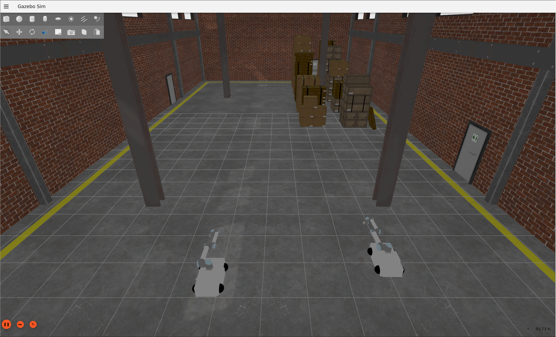Expand the real time factor panel
Viewport: 556px width, 337px height.
528,329
